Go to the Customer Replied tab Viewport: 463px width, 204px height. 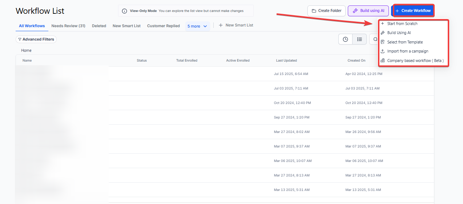[x=163, y=26]
